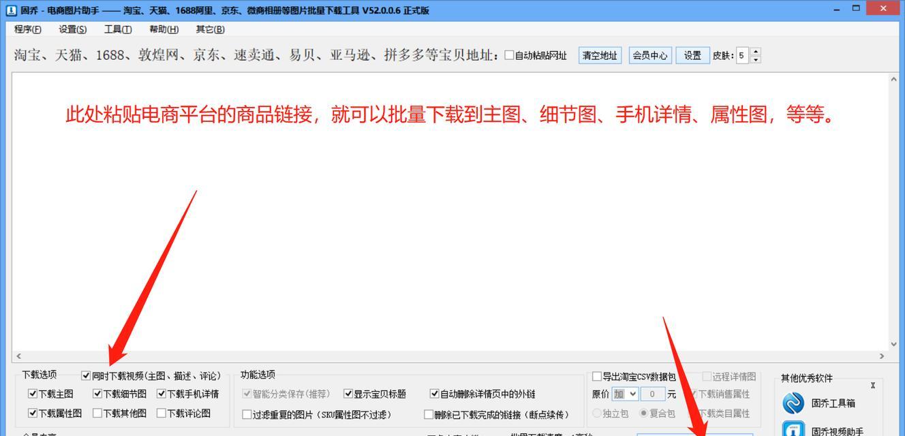905x436 pixels.
Task: Toggle 自动删除详情页中的外链 checkbox
Action: pyautogui.click(x=435, y=394)
